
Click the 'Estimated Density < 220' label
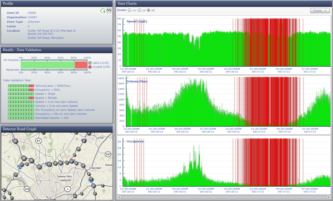point(52,118)
